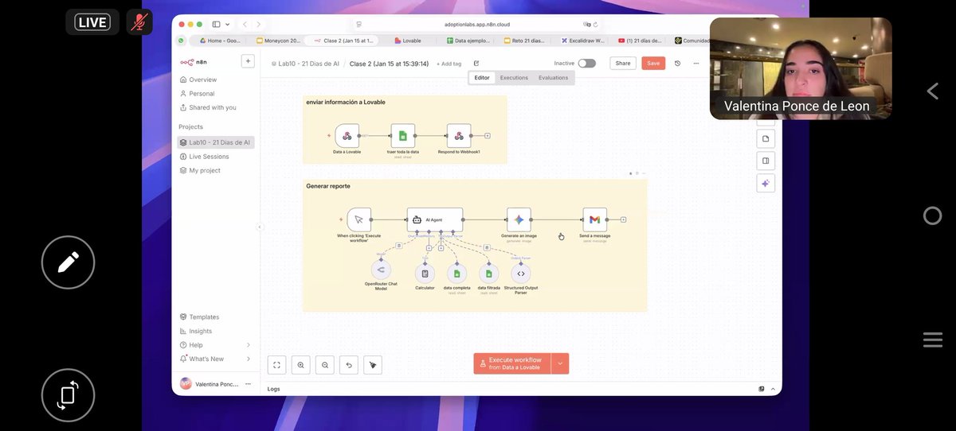Viewport: 956px width, 431px height.
Task: Open the workflow three-dots menu
Action: pos(695,63)
